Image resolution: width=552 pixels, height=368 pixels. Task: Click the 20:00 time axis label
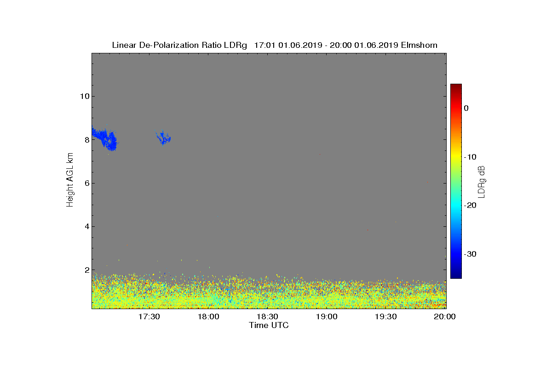tap(445, 316)
